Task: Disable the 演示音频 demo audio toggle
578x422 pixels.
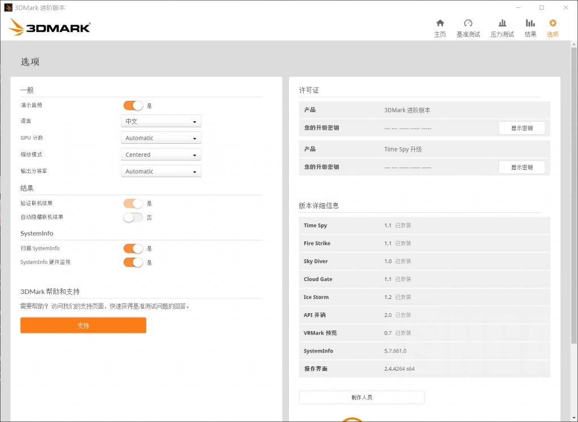Action: coord(133,105)
